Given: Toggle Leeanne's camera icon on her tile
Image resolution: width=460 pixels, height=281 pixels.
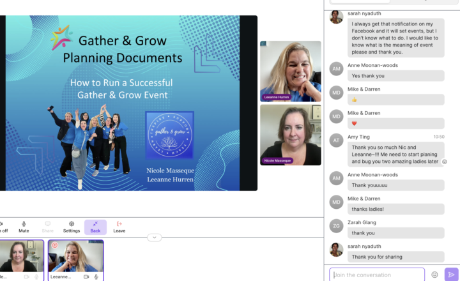Looking at the screenshot, I should (86, 277).
